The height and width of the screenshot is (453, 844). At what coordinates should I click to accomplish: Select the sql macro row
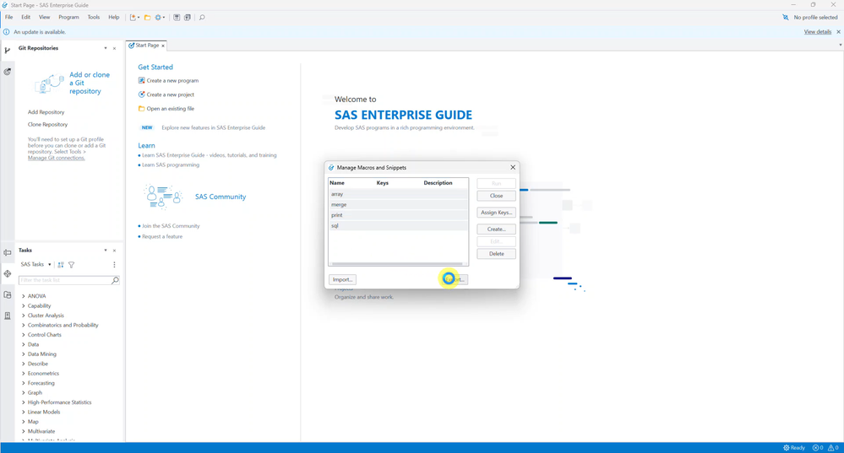tap(398, 226)
